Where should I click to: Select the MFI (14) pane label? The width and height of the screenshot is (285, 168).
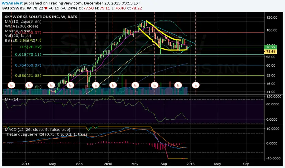[12, 99]
